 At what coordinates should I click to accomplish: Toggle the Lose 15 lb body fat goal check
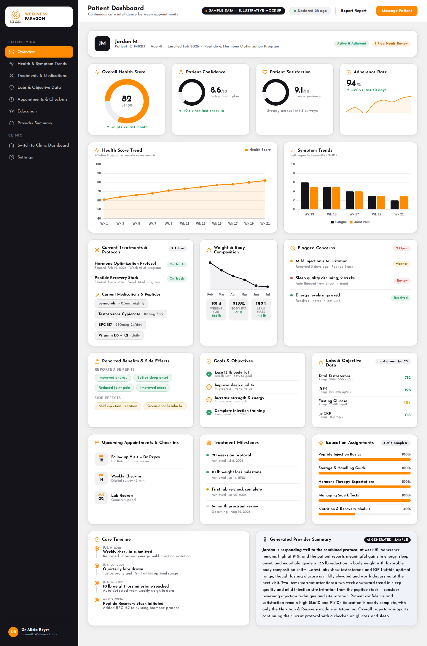point(209,374)
